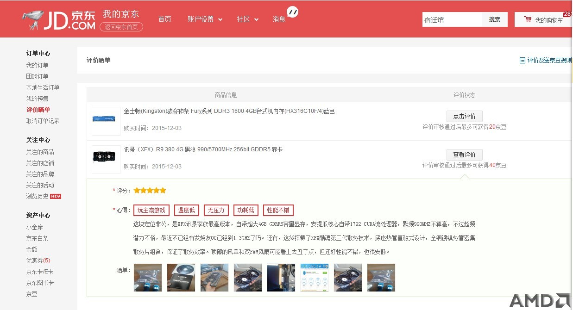573x310 pixels.
Task: Select 评价晒单 in sidebar
Action: pos(38,110)
